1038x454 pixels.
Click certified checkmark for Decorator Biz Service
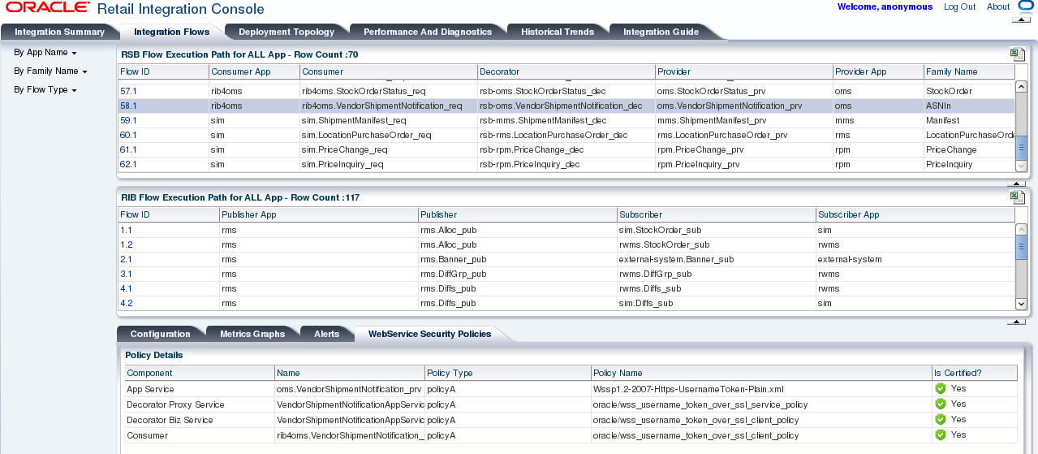tap(941, 420)
